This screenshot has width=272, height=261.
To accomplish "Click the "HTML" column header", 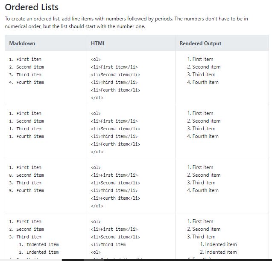I will pyautogui.click(x=98, y=43).
